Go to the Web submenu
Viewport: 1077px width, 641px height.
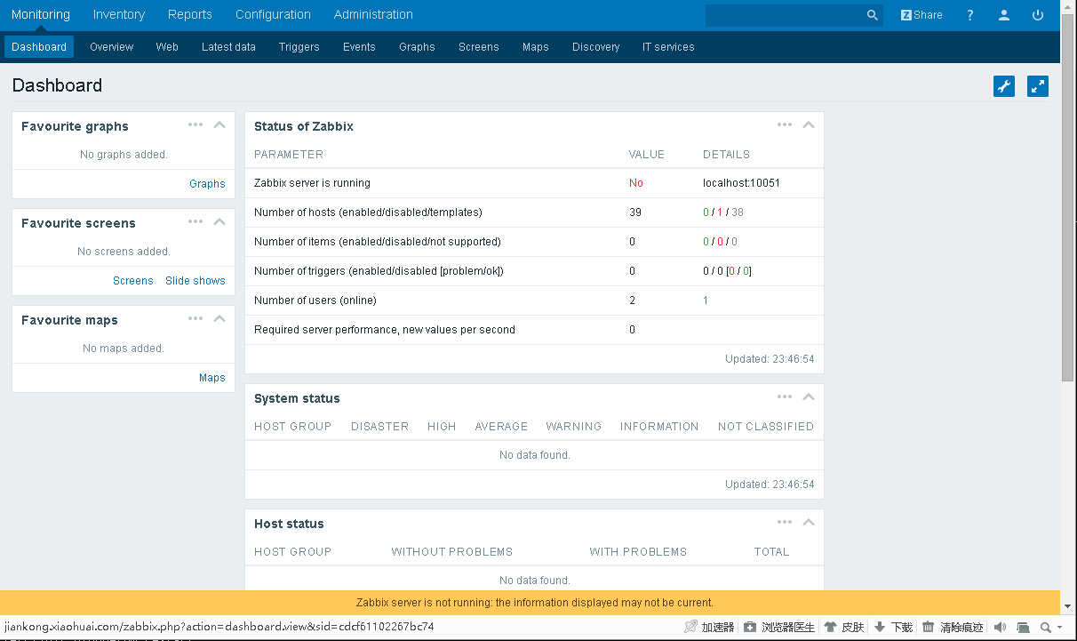pyautogui.click(x=167, y=47)
